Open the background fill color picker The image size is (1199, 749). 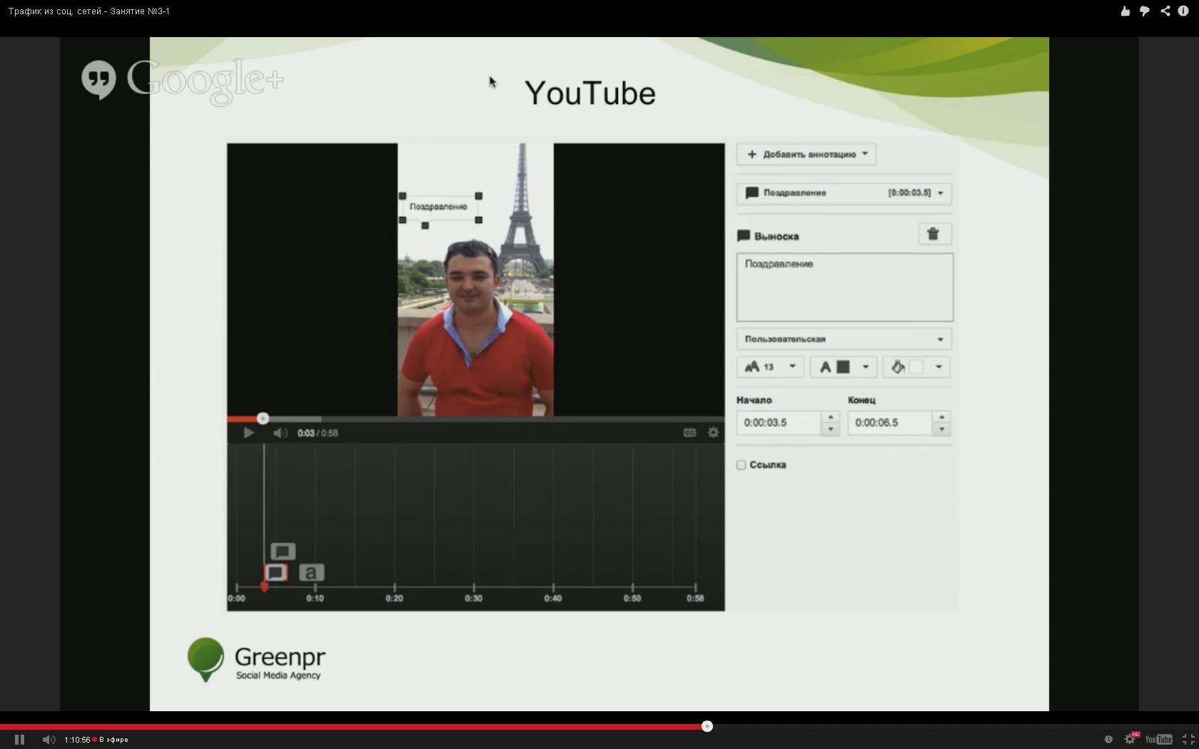(916, 367)
